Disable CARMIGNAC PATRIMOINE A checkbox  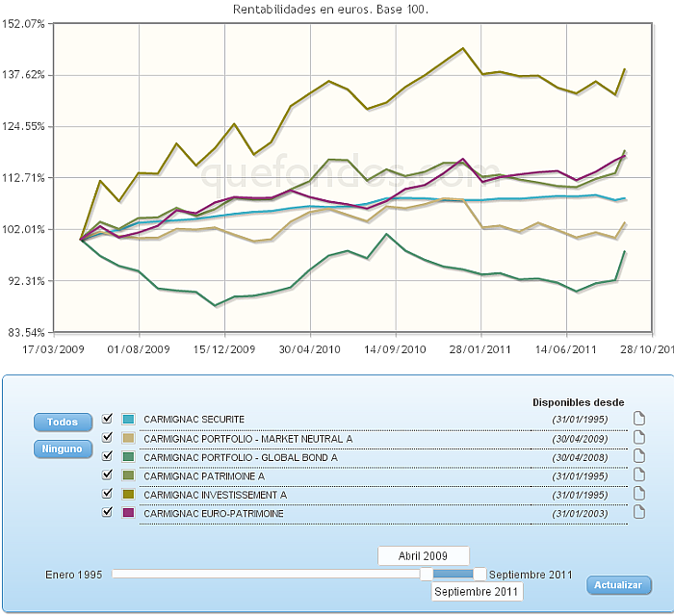click(107, 474)
